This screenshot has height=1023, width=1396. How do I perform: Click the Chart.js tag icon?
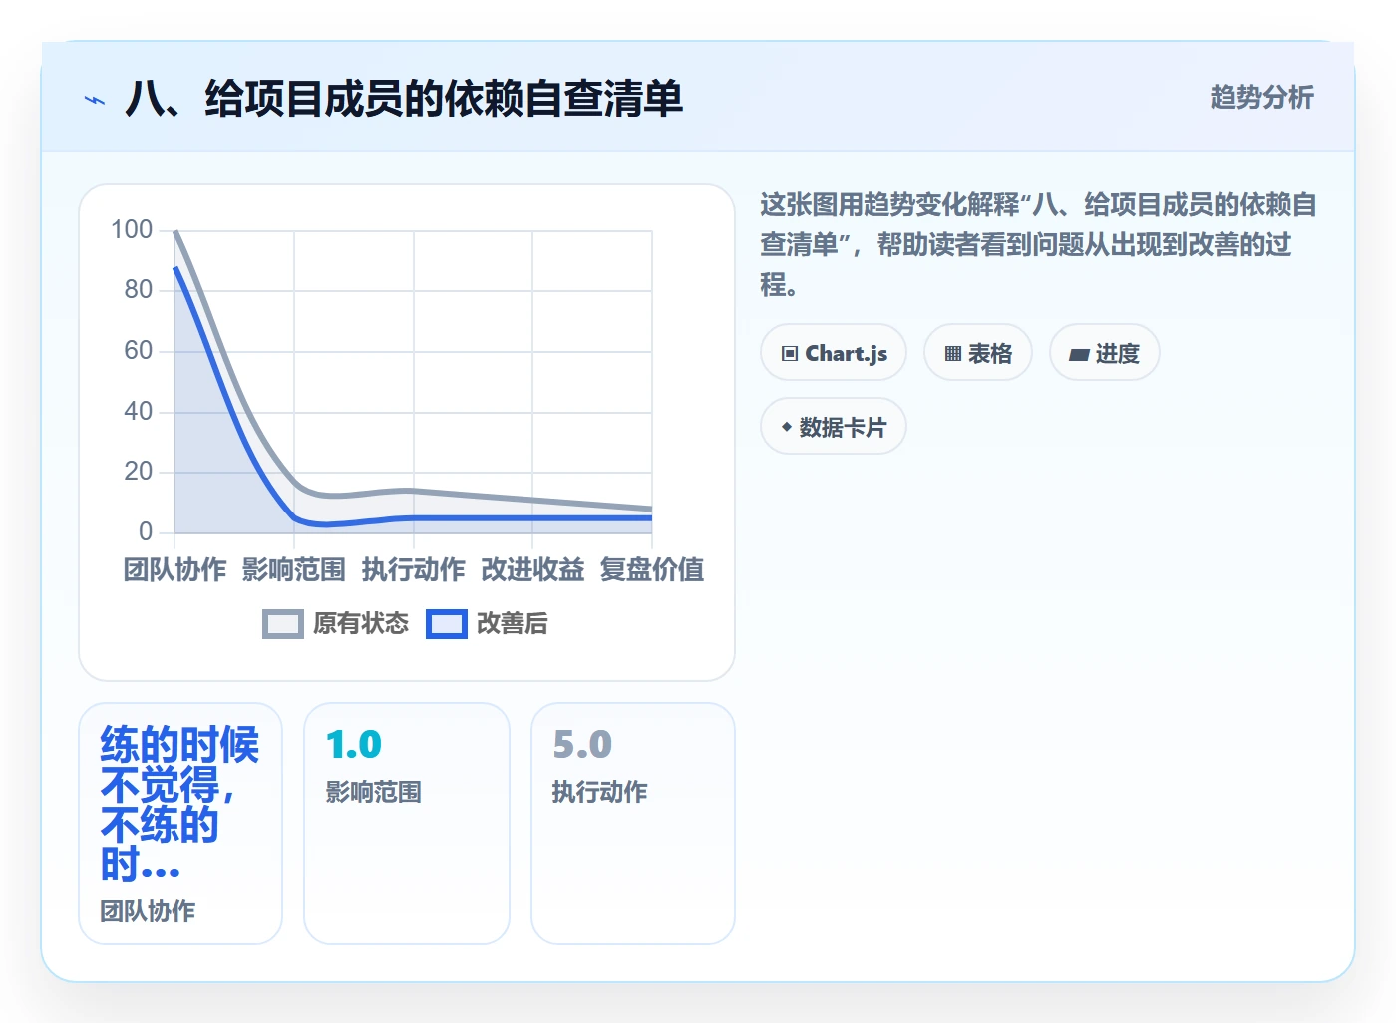790,354
